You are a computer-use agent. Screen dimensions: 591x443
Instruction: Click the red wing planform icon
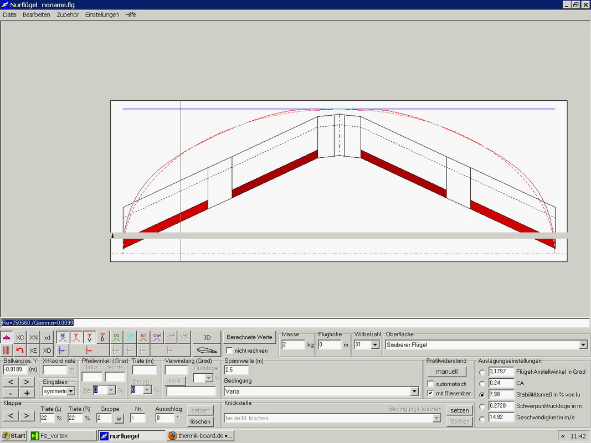coord(7,337)
